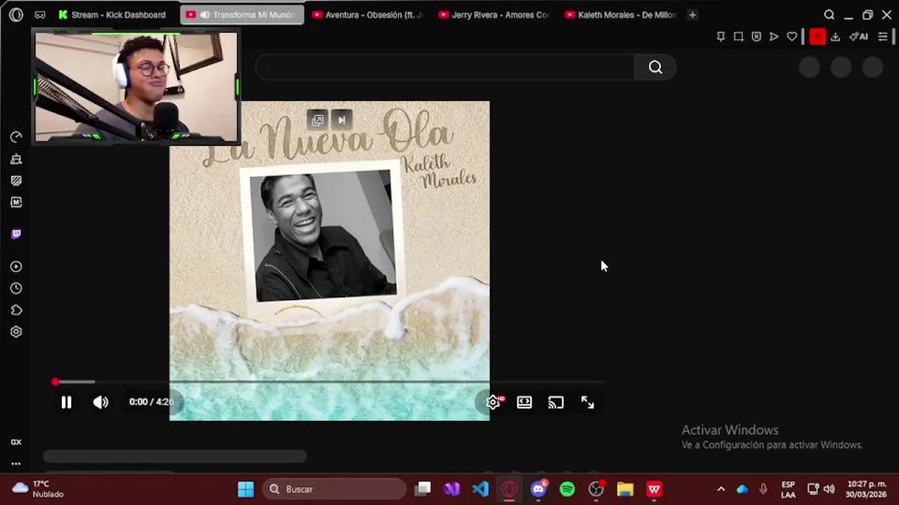Click the red extension icon

818,36
